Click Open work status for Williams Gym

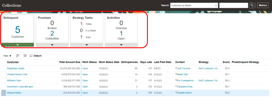point(85,80)
